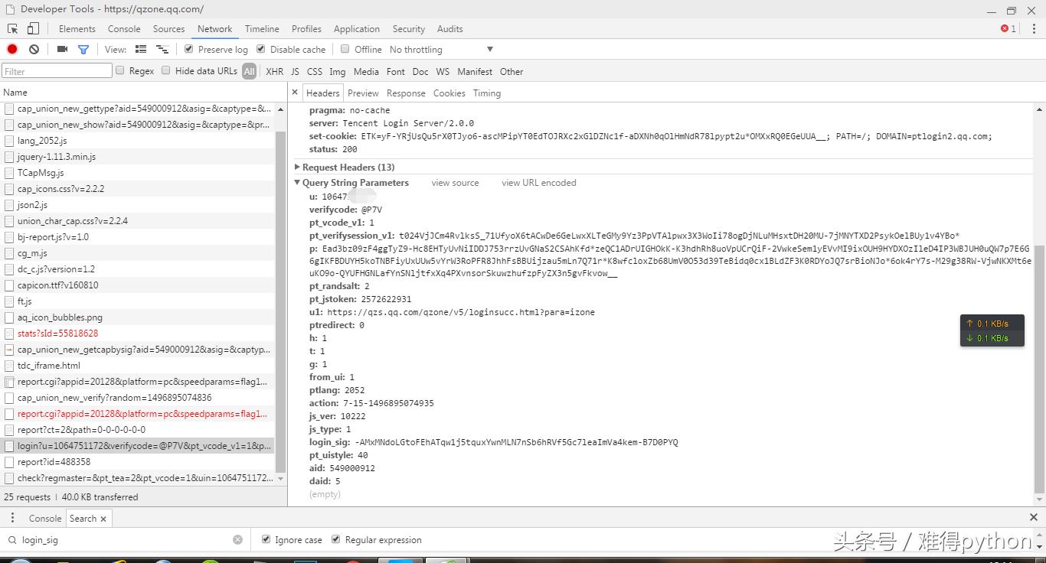1046x563 pixels.
Task: Go to the Timeline panel
Action: (x=262, y=29)
